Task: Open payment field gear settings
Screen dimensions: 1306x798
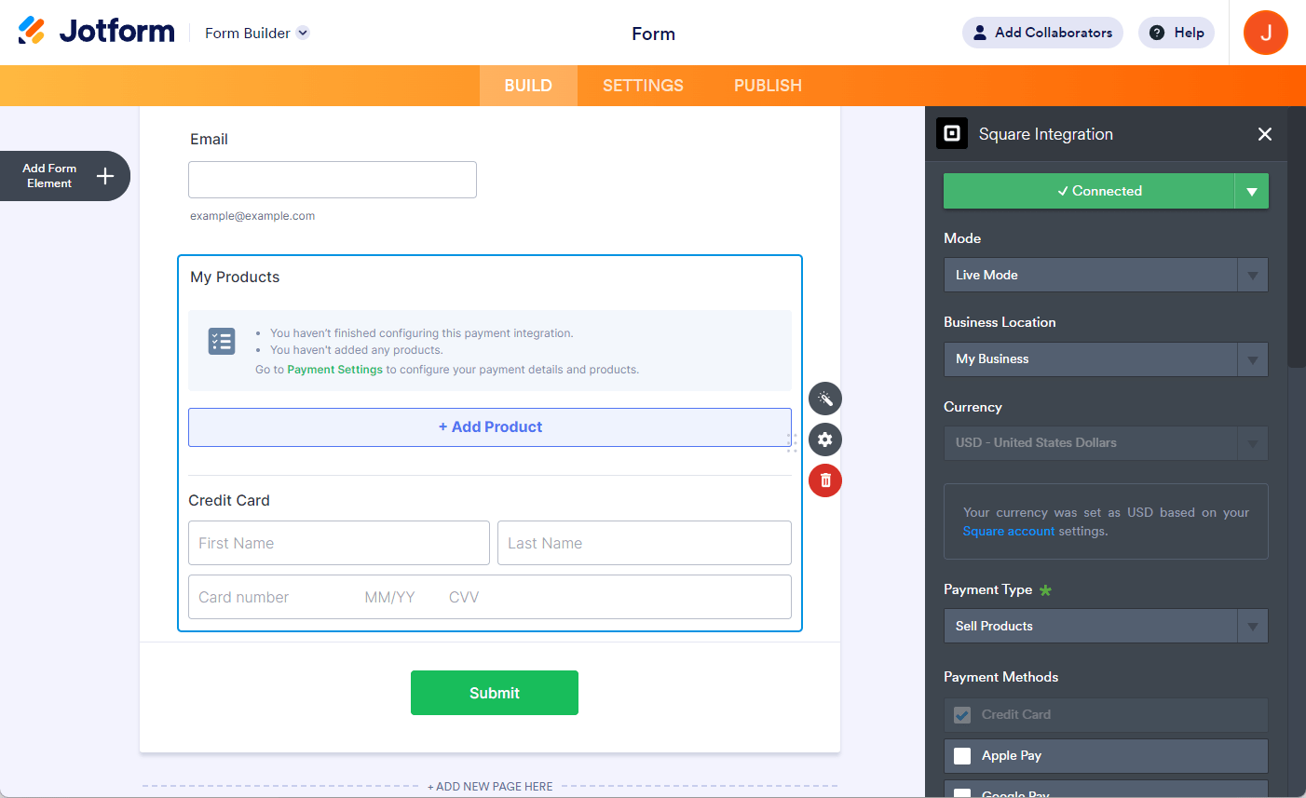Action: 825,440
